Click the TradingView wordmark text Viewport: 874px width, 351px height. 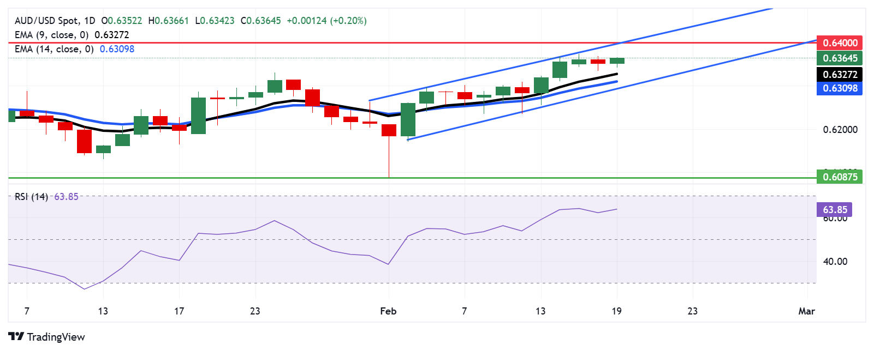click(56, 337)
